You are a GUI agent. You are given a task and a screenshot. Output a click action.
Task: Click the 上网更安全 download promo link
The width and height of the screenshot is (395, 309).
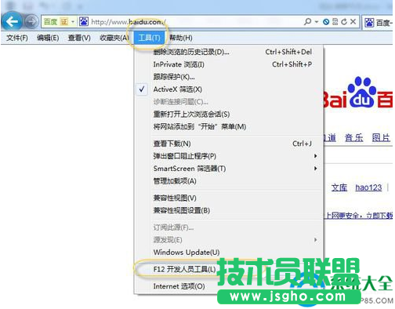358,216
